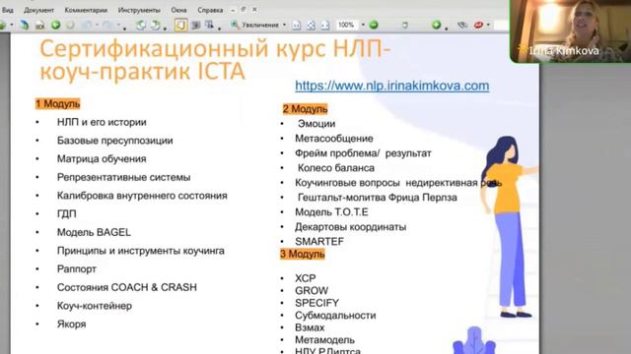This screenshot has height=354, width=631.
Task: Click the 'Модель Т.О.Т.Е' bullet
Action: pyautogui.click(x=331, y=212)
